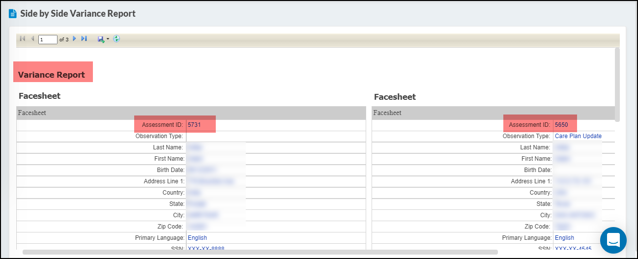
Task: Click English in right Primary Language row
Action: pos(564,238)
